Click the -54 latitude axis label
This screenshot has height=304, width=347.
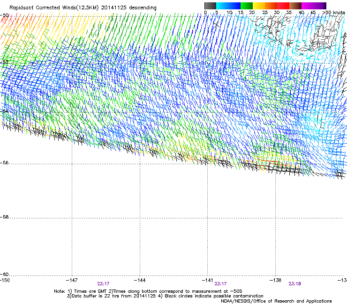tap(4, 111)
